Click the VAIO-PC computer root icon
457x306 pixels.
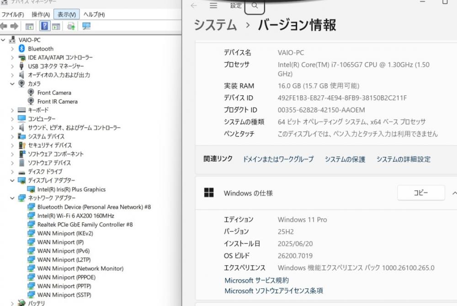tap(12, 40)
